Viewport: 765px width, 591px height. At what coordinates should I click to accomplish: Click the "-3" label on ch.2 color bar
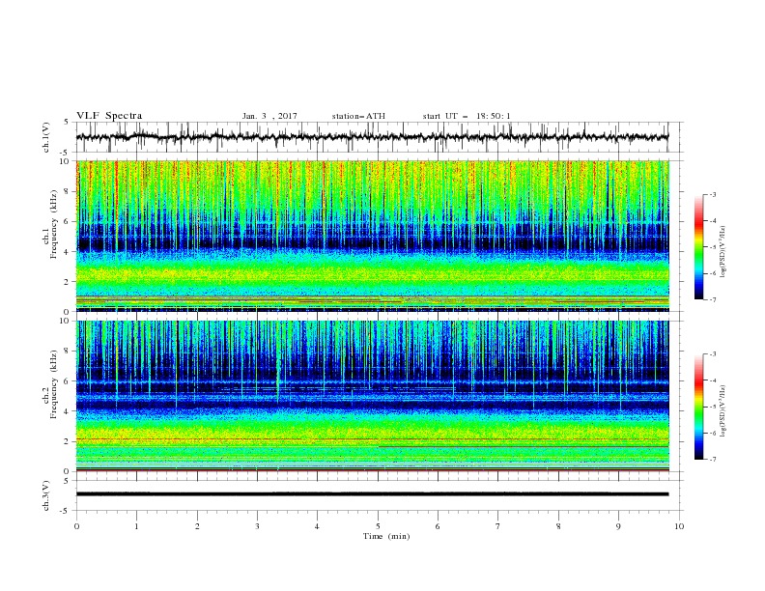point(712,354)
